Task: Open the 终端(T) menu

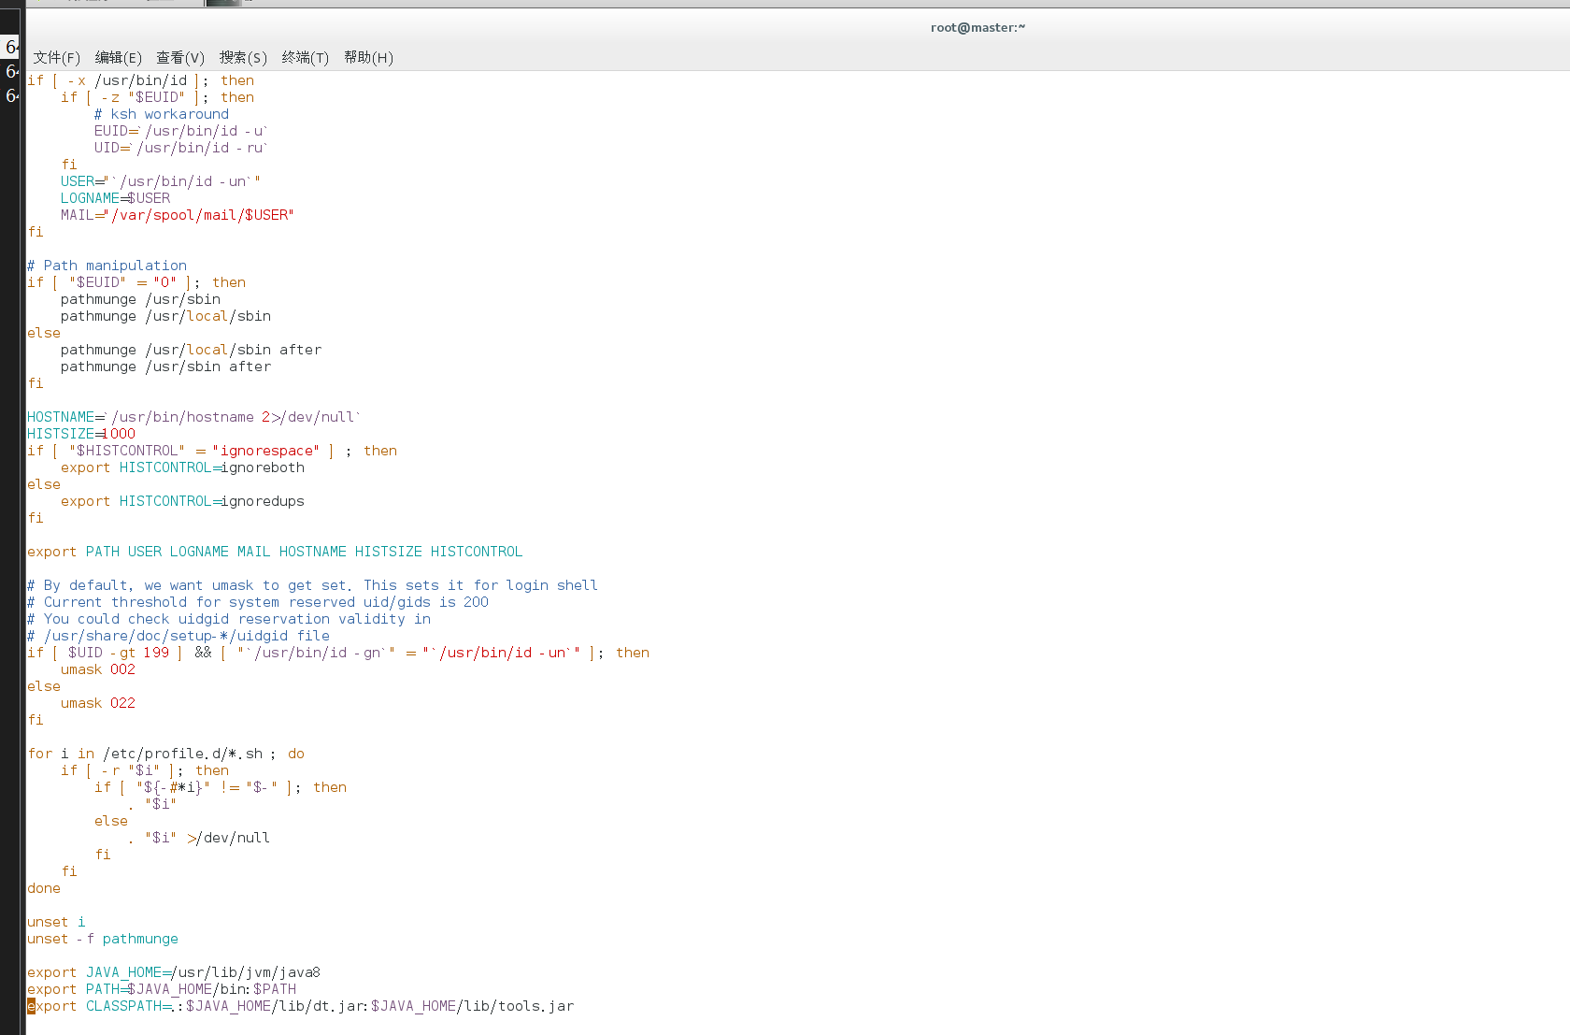Action: 306,58
